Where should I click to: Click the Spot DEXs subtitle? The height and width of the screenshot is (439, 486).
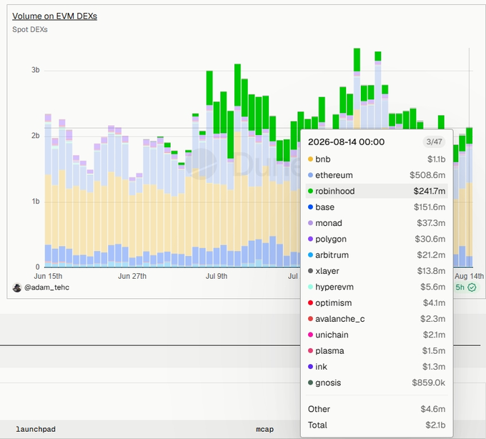coord(30,29)
